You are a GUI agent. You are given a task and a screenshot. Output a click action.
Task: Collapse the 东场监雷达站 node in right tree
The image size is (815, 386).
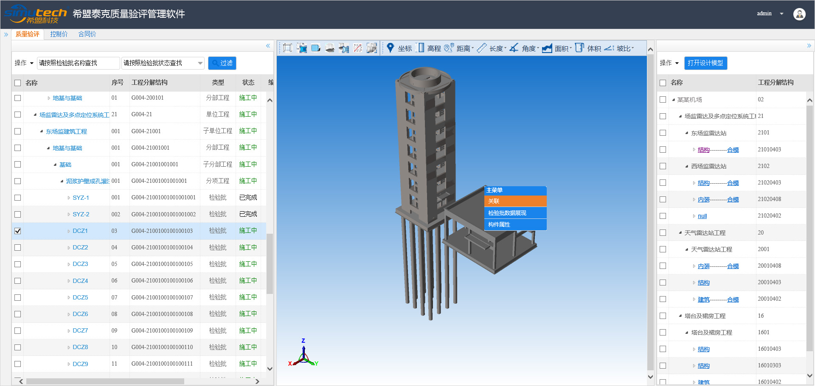pyautogui.click(x=687, y=133)
